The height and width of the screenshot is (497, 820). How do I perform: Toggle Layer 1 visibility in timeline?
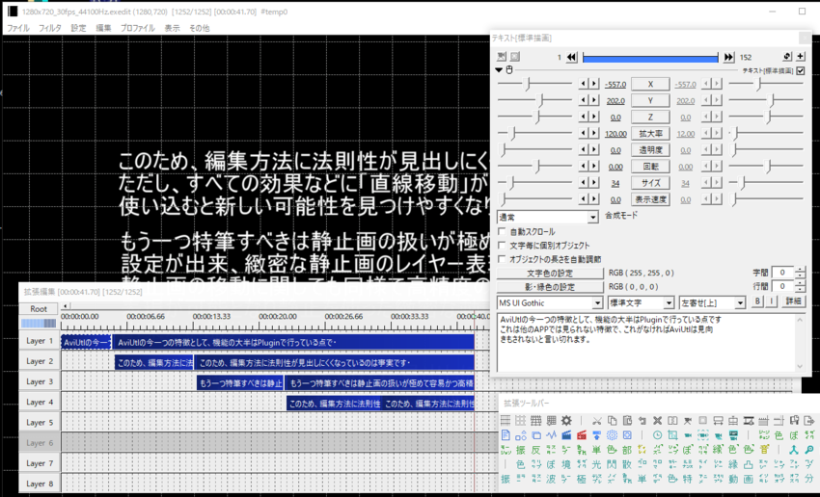(x=40, y=340)
